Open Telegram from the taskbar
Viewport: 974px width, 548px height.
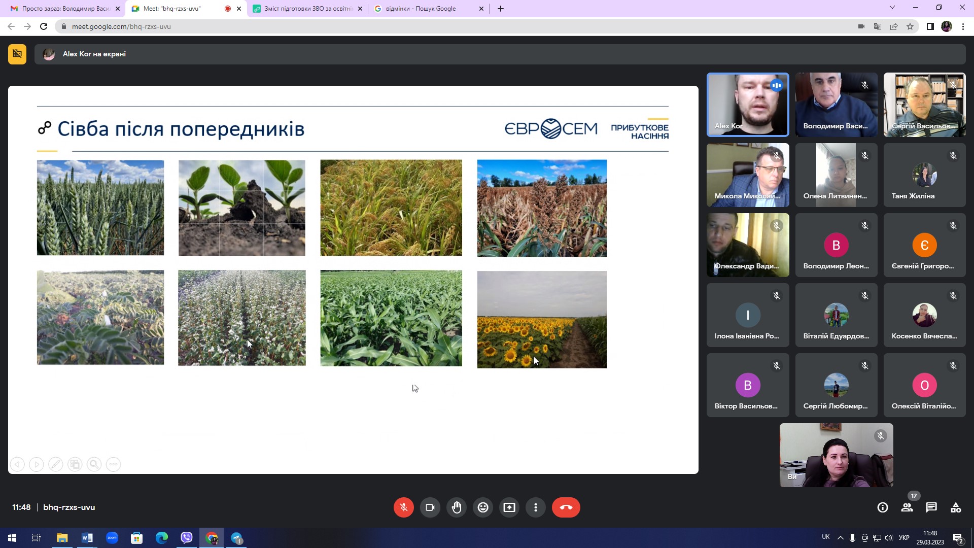pos(236,538)
